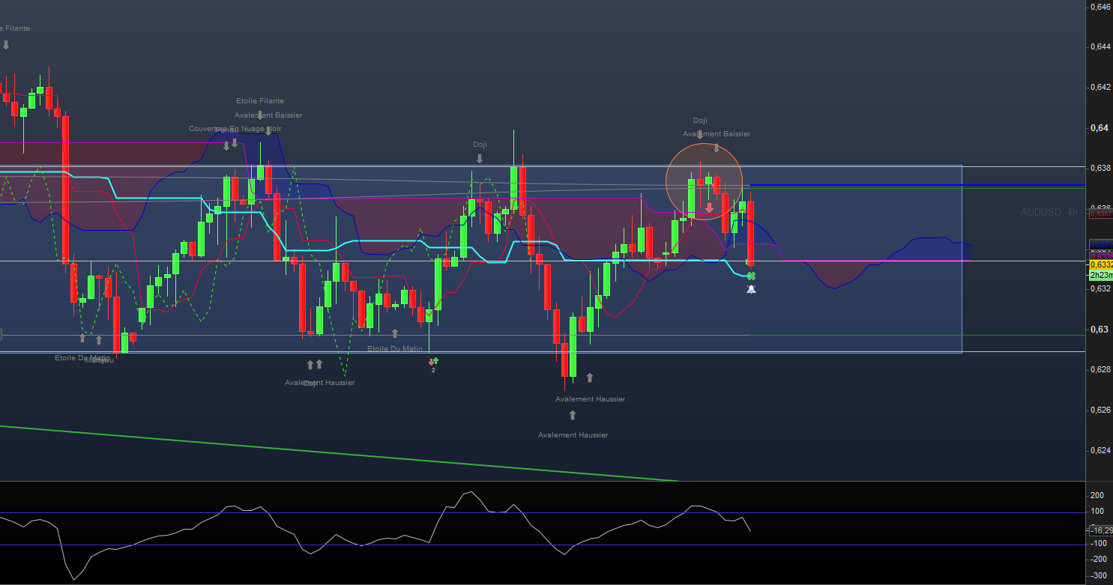The height and width of the screenshot is (585, 1113).
Task: Click the green X marker below last candle
Action: click(x=751, y=276)
